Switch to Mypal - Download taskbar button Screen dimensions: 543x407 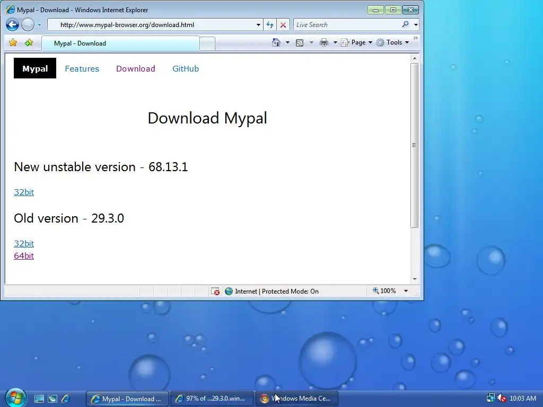pos(127,399)
